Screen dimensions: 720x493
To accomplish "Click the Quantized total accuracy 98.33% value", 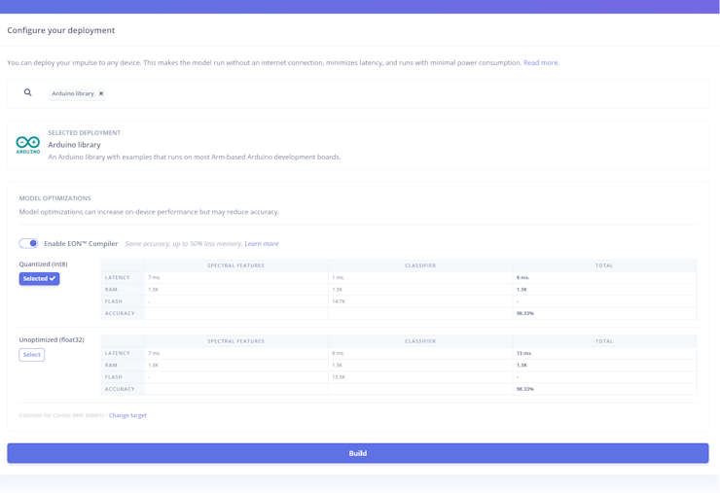I will click(524, 313).
